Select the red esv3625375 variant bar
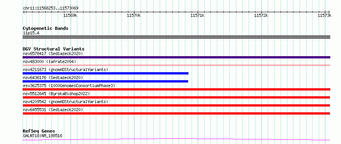341x144 pixels. tap(176, 89)
